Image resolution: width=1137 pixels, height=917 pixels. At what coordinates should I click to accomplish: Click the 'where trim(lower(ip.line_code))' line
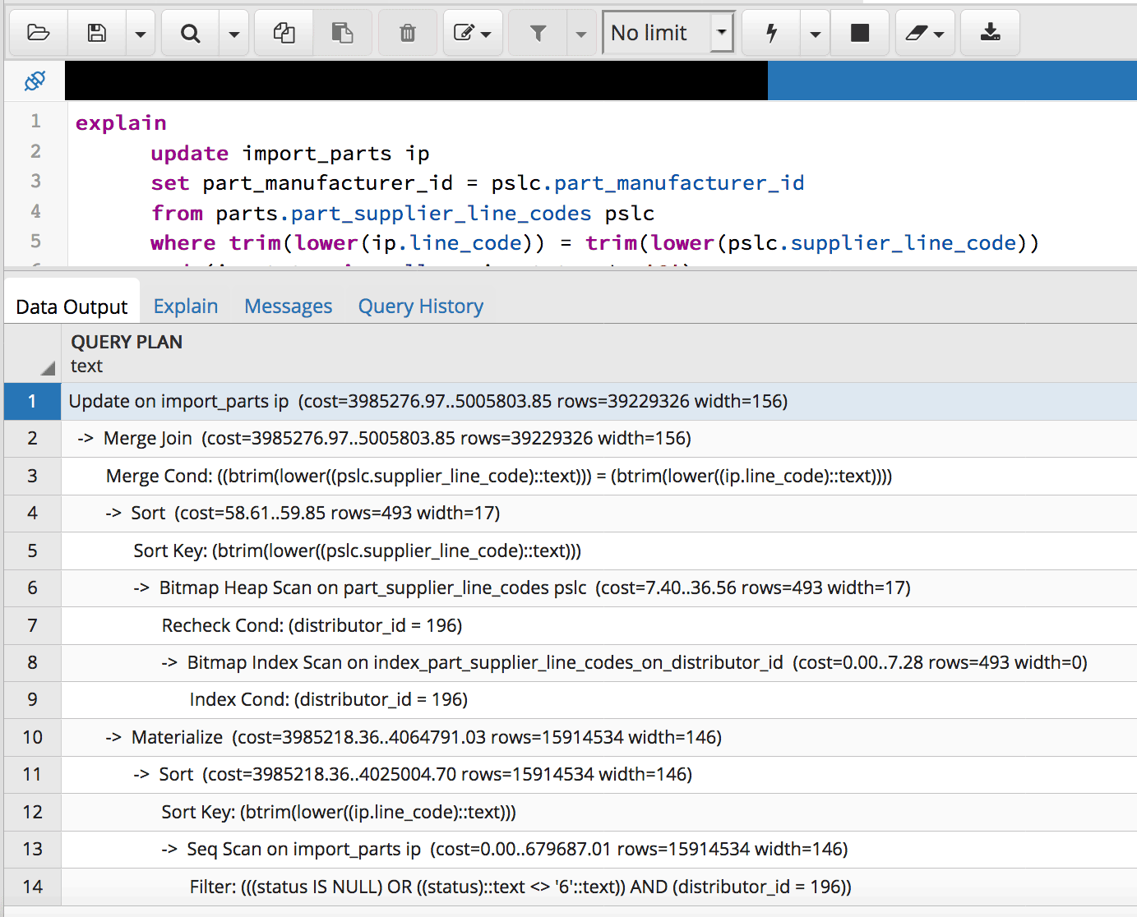(595, 243)
